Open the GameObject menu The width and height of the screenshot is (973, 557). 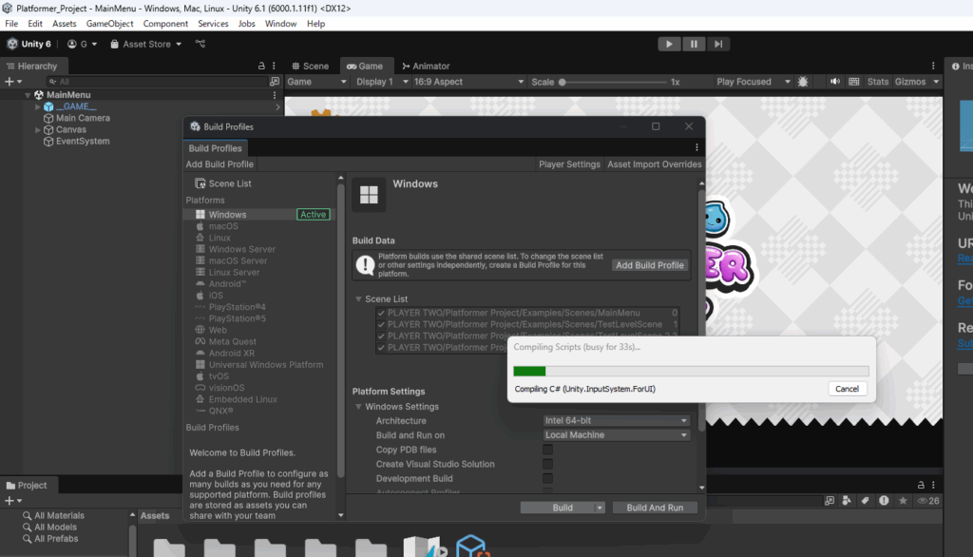pos(110,24)
